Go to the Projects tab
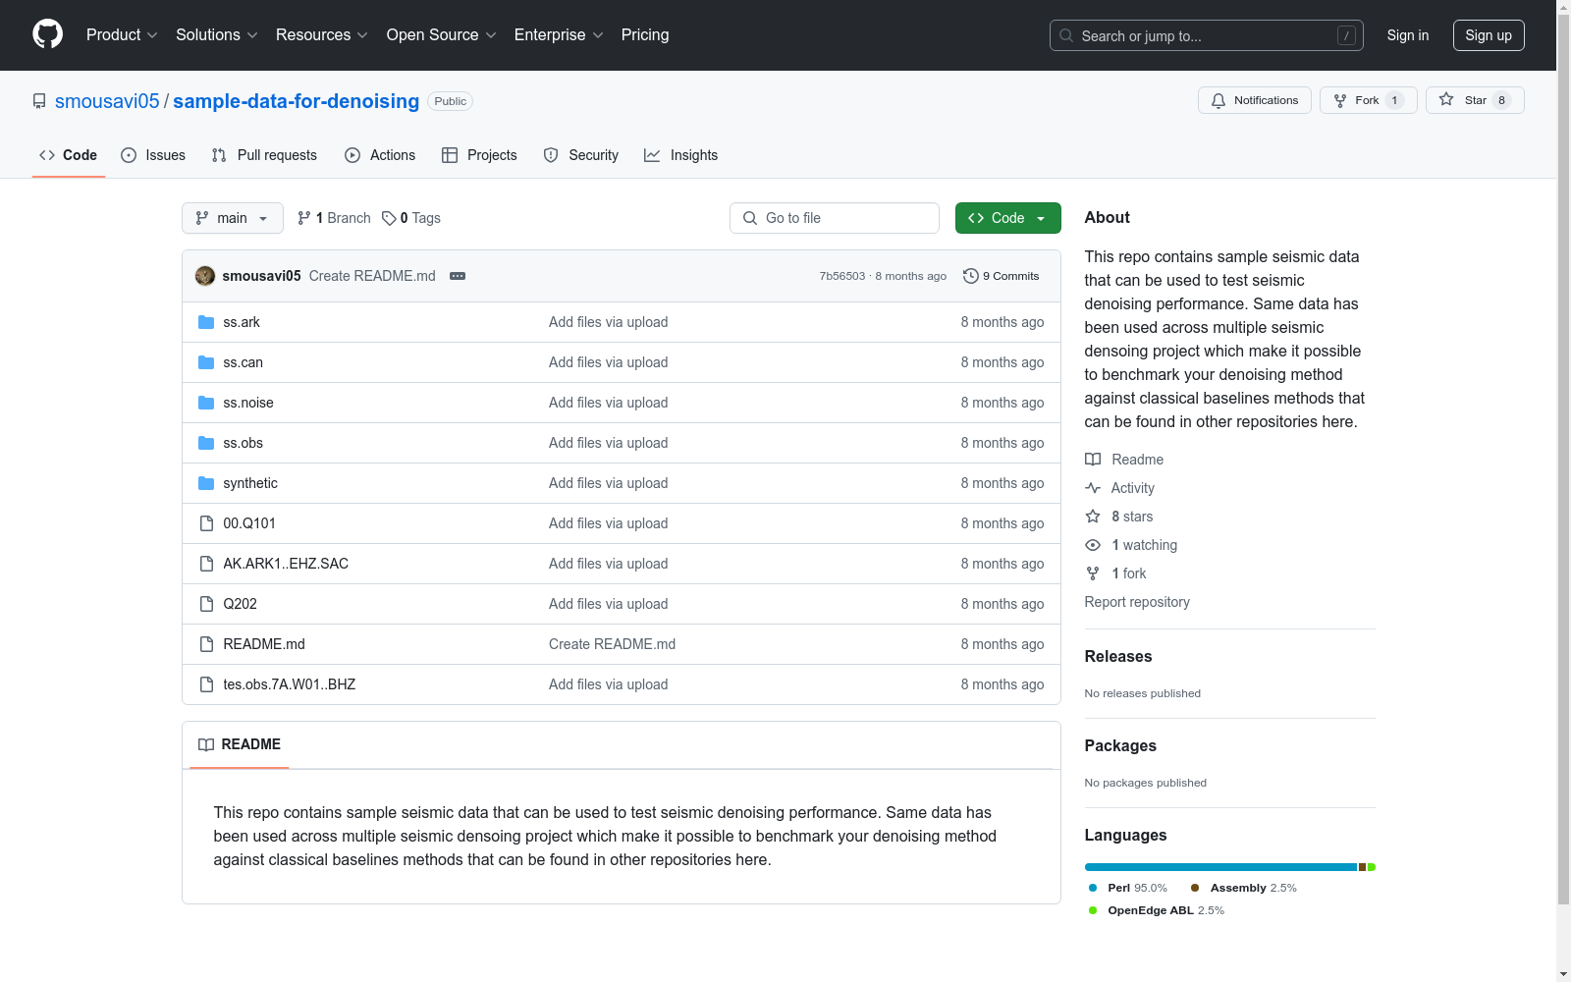The image size is (1571, 982). point(479,155)
